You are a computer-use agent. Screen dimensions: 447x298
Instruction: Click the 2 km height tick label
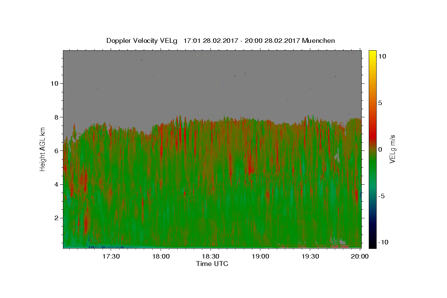pos(56,218)
